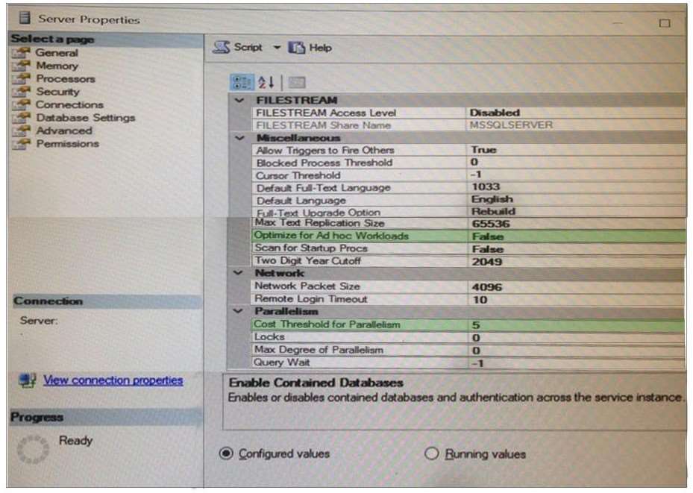This screenshot has width=693, height=493.
Task: Select Optimize for Ad hoc Workloads
Action: tap(468, 236)
